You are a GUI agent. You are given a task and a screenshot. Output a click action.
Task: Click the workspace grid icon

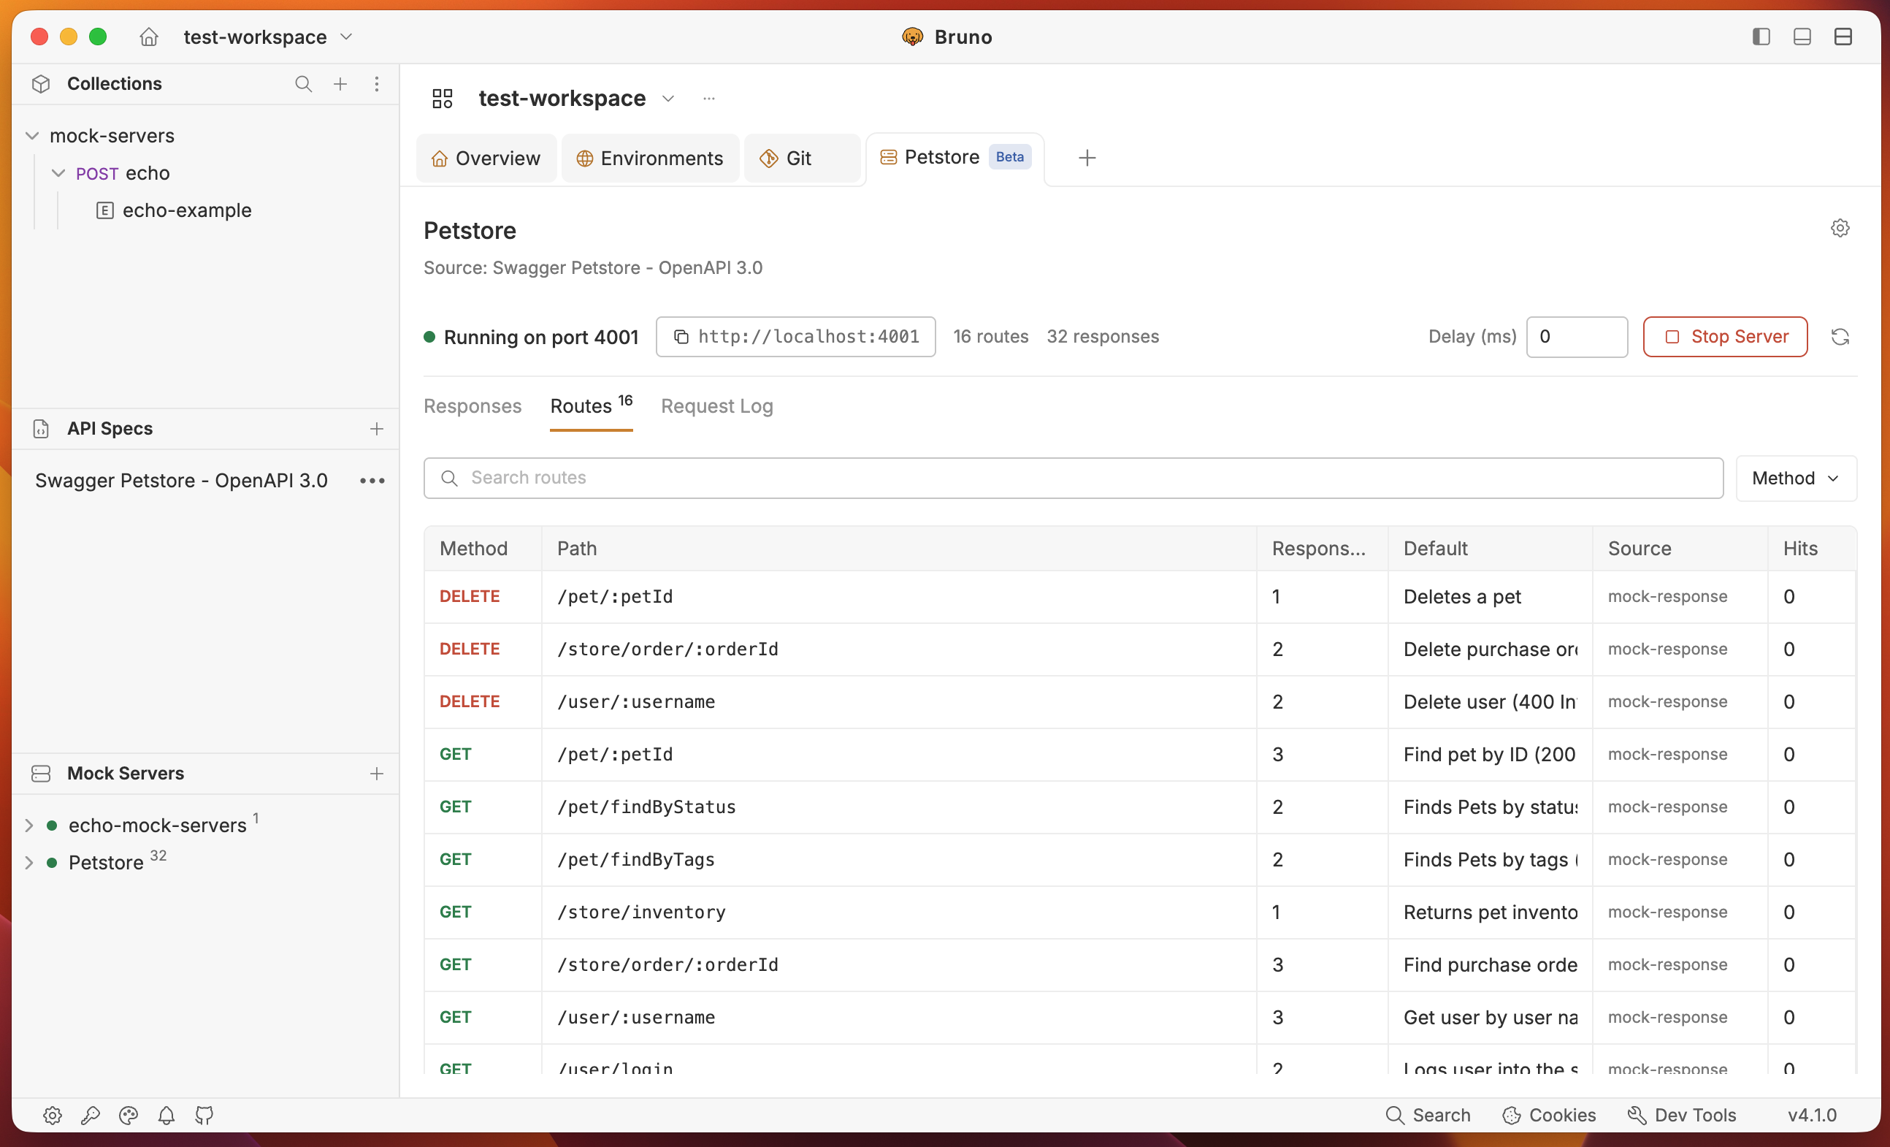tap(443, 98)
